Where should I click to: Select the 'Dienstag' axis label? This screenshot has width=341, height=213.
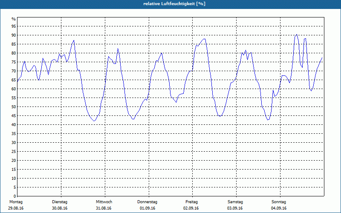click(60, 202)
